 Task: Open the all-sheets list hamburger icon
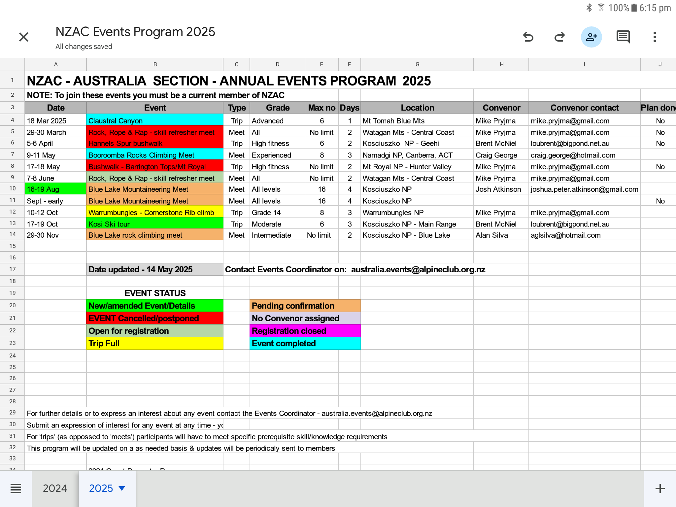(16, 489)
